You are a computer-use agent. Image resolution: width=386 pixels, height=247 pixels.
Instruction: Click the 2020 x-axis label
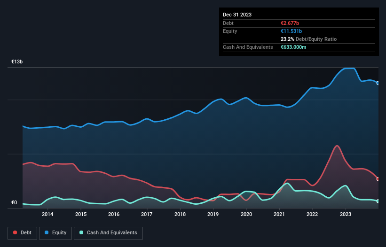click(246, 214)
